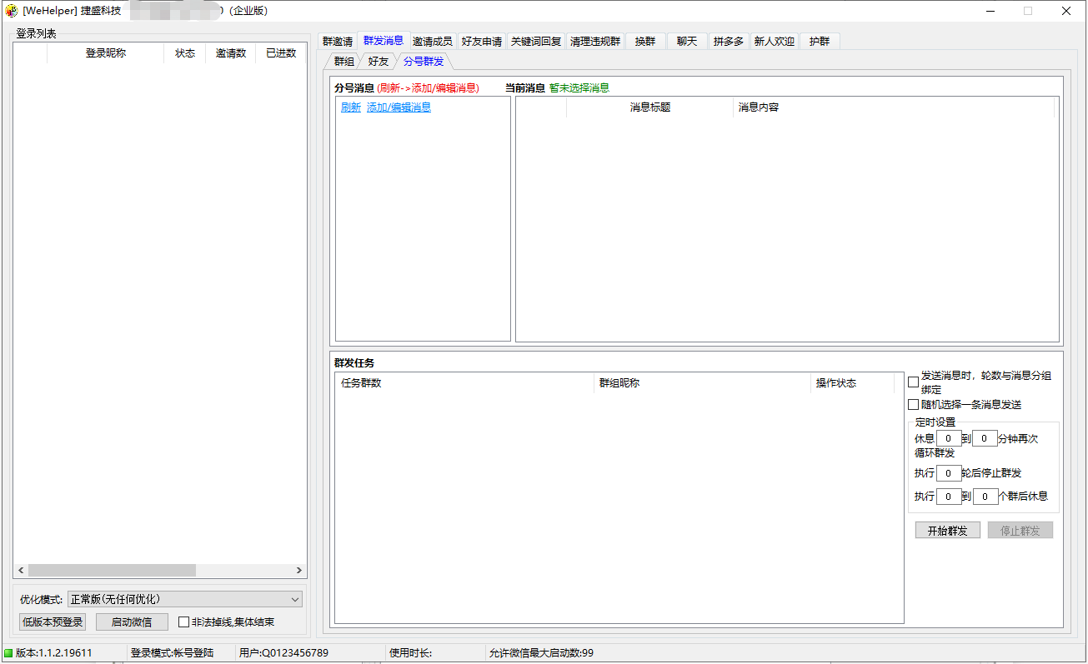Click the 低版本预登录 button

53,622
